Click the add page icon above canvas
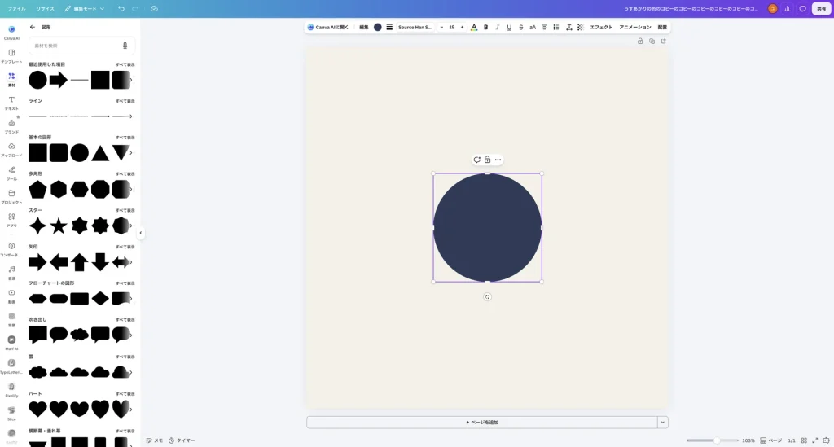This screenshot has width=834, height=447. pos(663,41)
